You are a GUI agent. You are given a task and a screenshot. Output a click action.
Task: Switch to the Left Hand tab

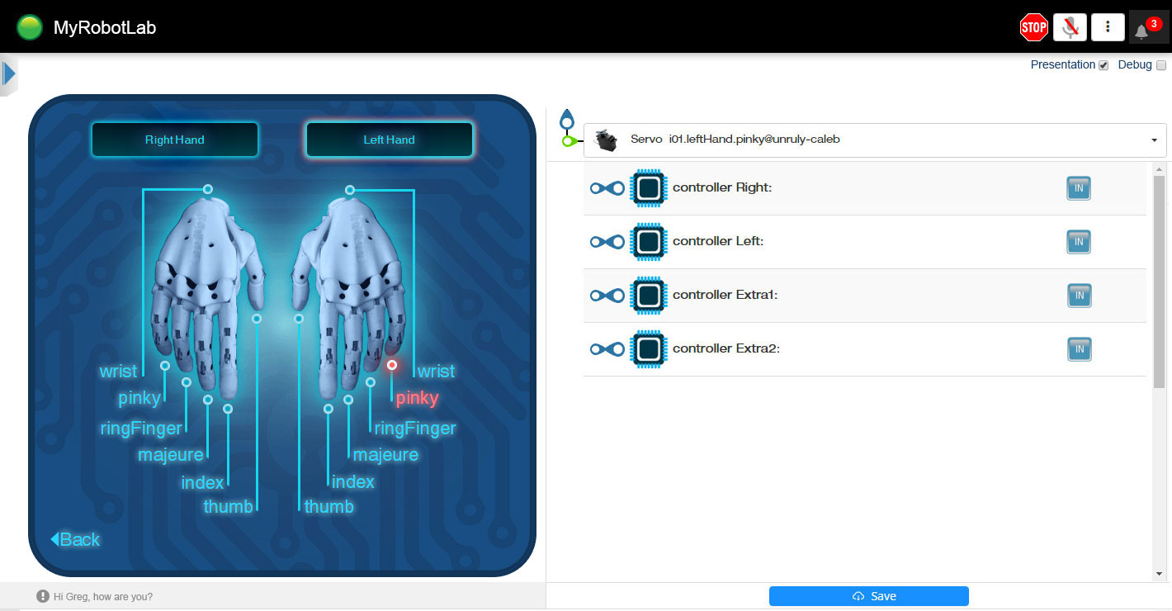point(390,140)
